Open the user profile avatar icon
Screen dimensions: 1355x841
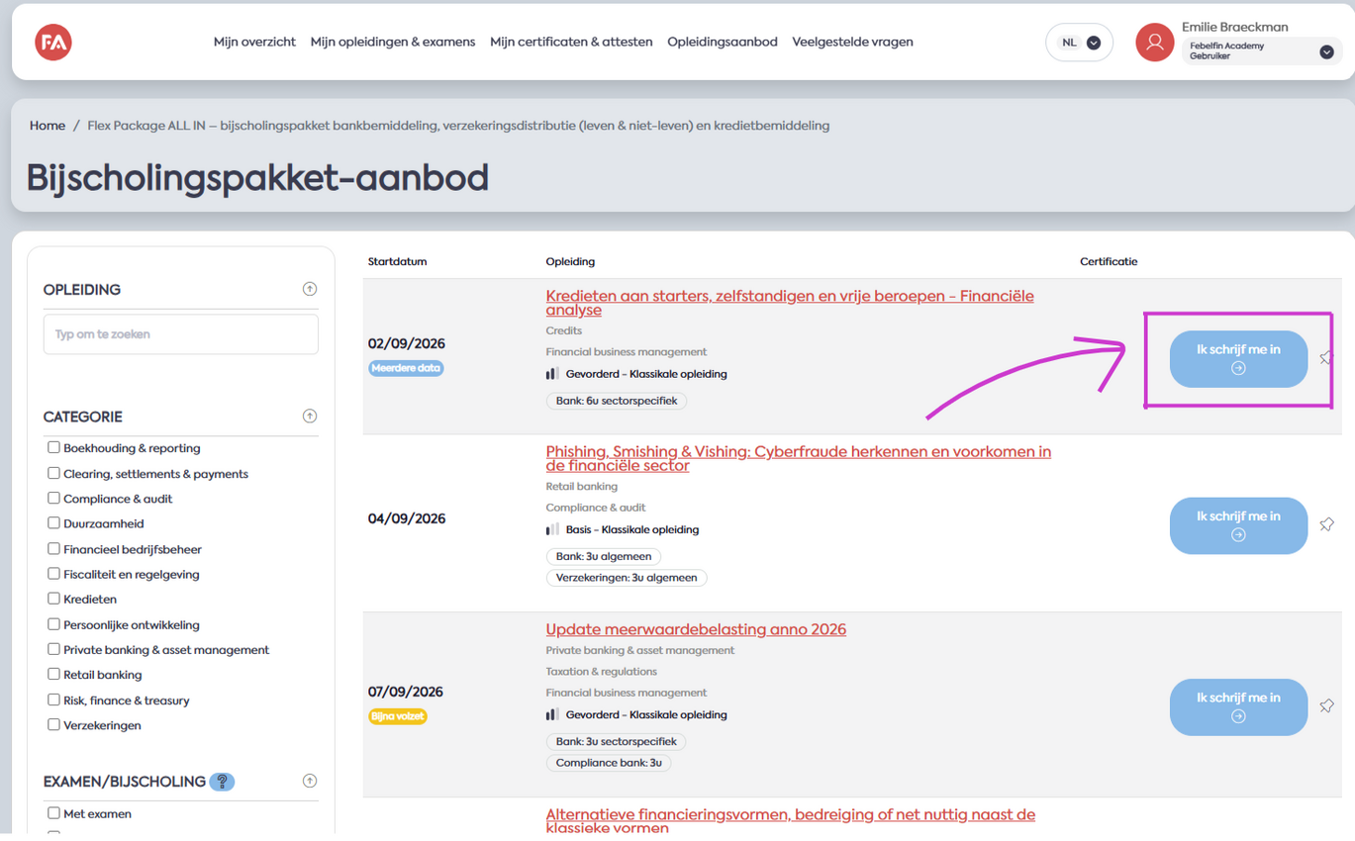pos(1154,43)
